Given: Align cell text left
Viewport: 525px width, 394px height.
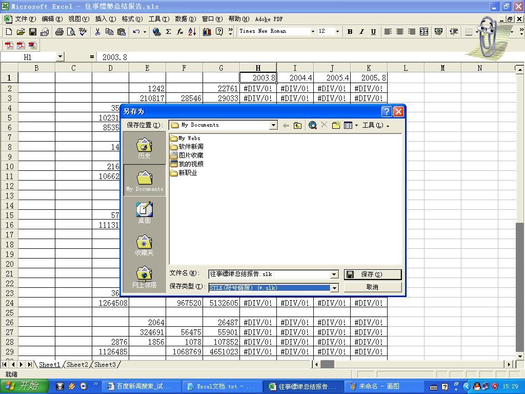Looking at the screenshot, I should pos(388,31).
